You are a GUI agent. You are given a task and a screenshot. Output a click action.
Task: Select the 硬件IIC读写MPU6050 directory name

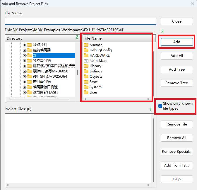click(51, 71)
